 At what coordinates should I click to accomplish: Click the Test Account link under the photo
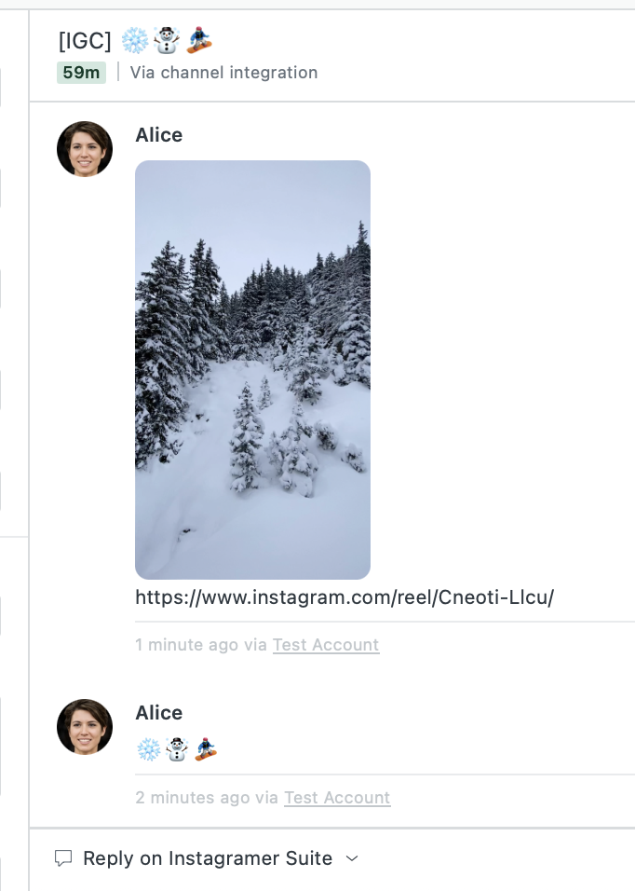coord(326,645)
